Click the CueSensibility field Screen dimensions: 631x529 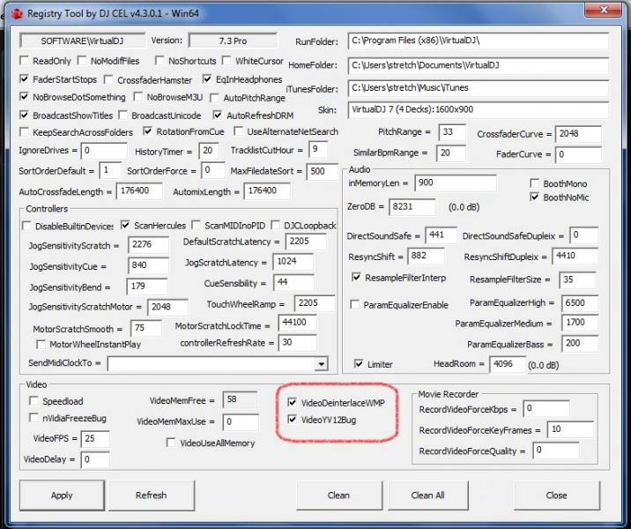293,283
